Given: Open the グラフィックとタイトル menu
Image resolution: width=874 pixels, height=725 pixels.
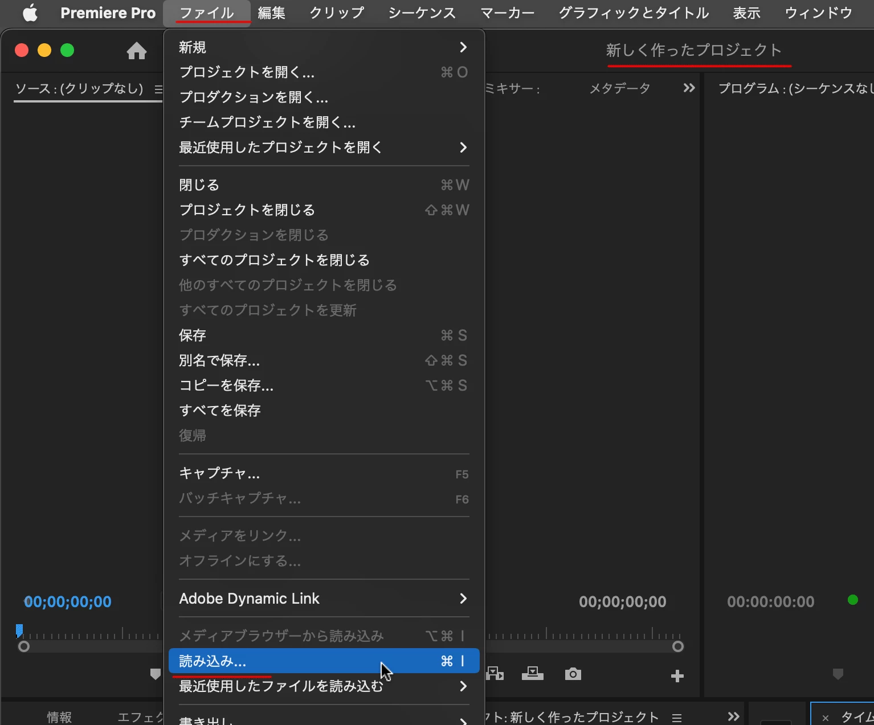Looking at the screenshot, I should click(x=634, y=13).
